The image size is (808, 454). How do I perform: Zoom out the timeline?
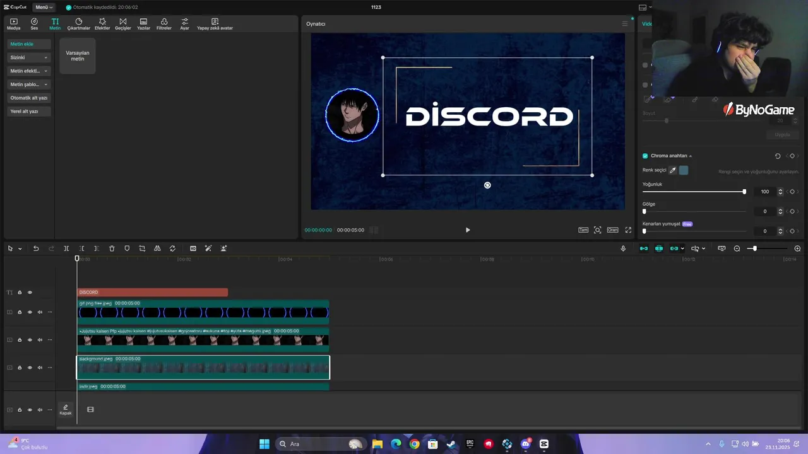(x=737, y=248)
